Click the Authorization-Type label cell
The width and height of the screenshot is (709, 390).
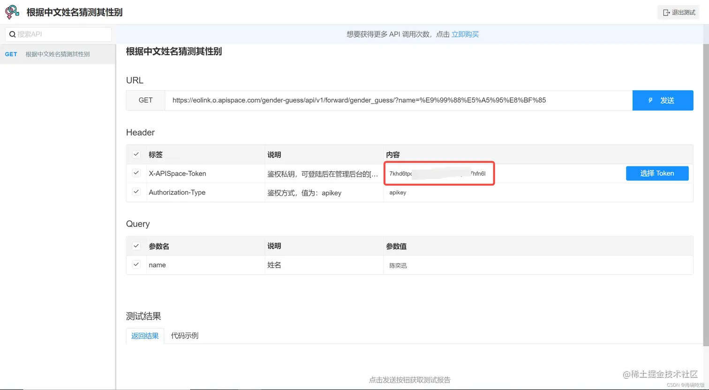click(x=205, y=192)
